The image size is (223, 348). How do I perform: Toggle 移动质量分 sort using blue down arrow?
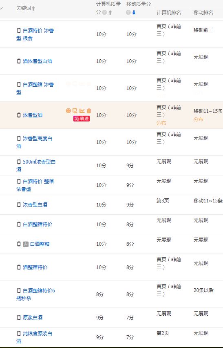[134, 12]
